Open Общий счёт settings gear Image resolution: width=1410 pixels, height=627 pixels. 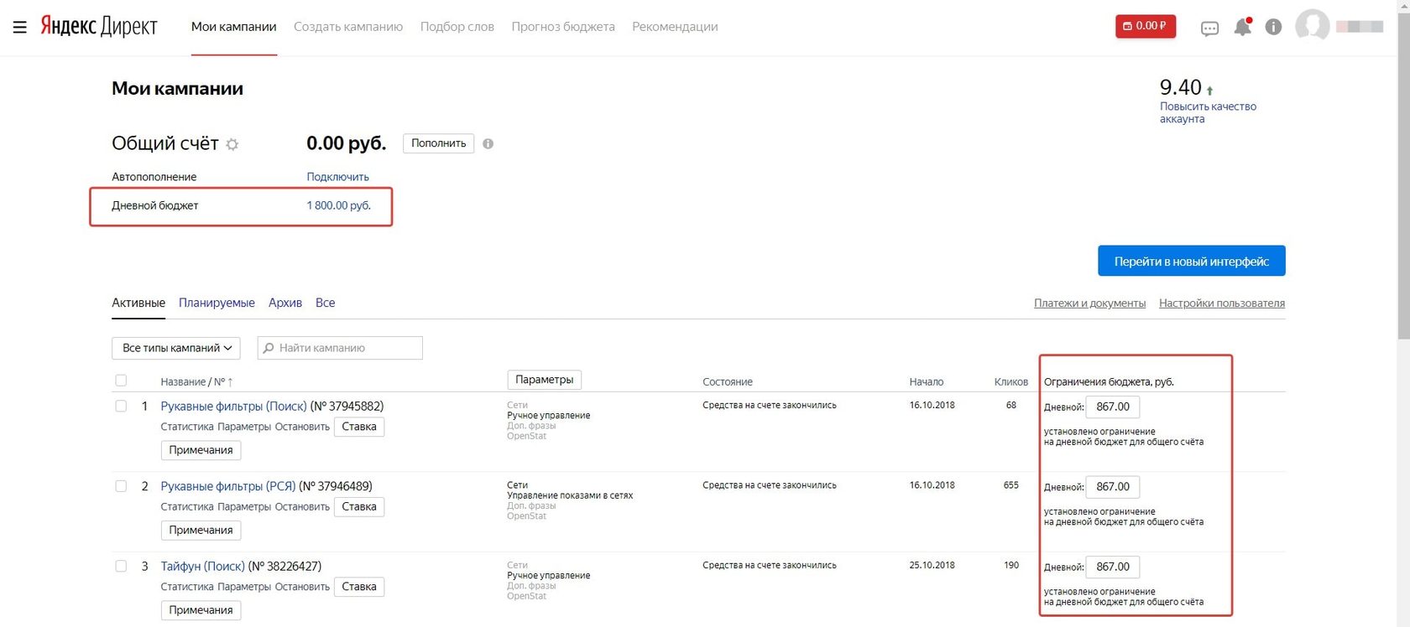(x=232, y=144)
